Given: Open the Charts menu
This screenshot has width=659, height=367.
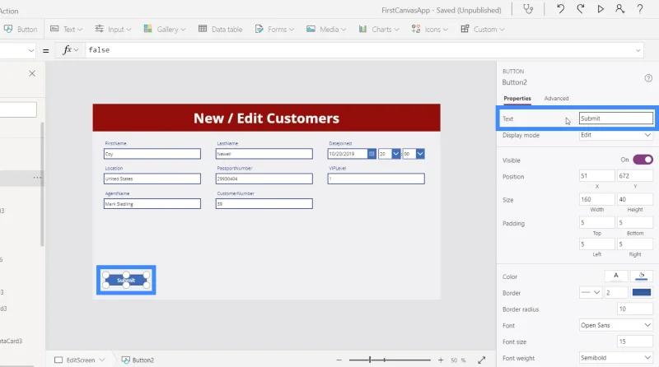Looking at the screenshot, I should click(379, 29).
